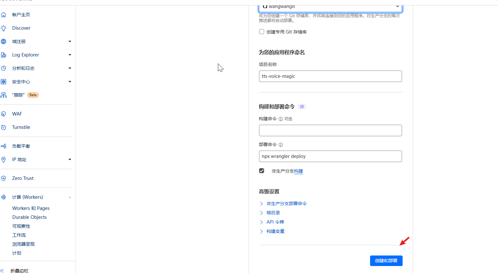Click the Discover lightbulb icon
The image size is (498, 274).
click(4, 28)
